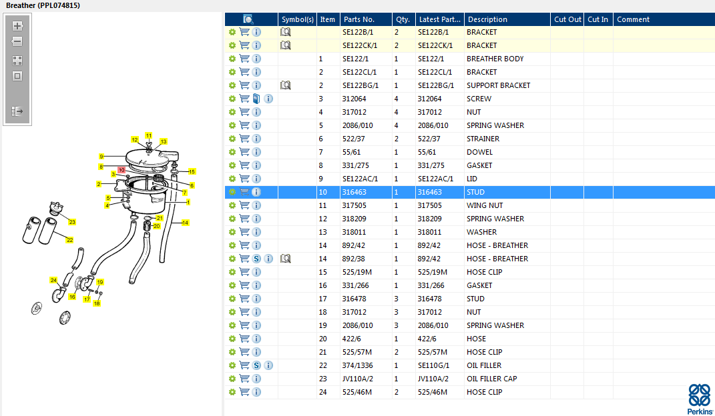Zoom out of diagram with minus icon
This screenshot has height=416, width=715.
(17, 41)
